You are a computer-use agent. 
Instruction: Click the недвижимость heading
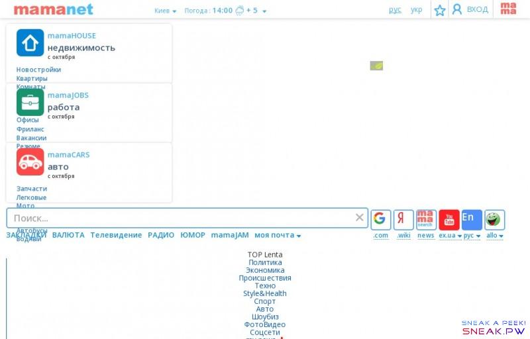pos(81,48)
